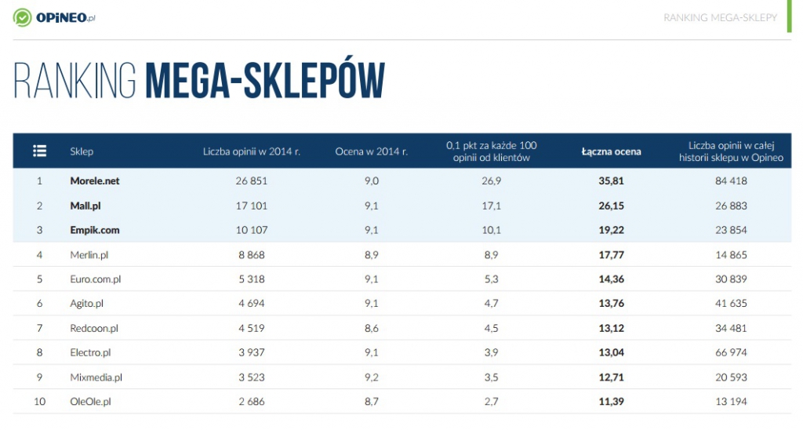This screenshot has height=430, width=803.
Task: Click the RANKING MEGA-SKLEPÓW page heading
Action: pyautogui.click(x=200, y=81)
